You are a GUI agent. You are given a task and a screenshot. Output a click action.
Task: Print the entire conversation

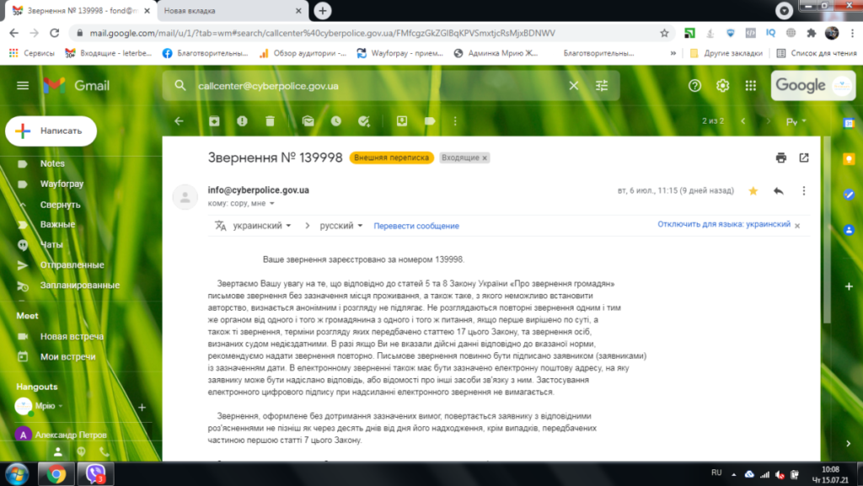point(780,158)
